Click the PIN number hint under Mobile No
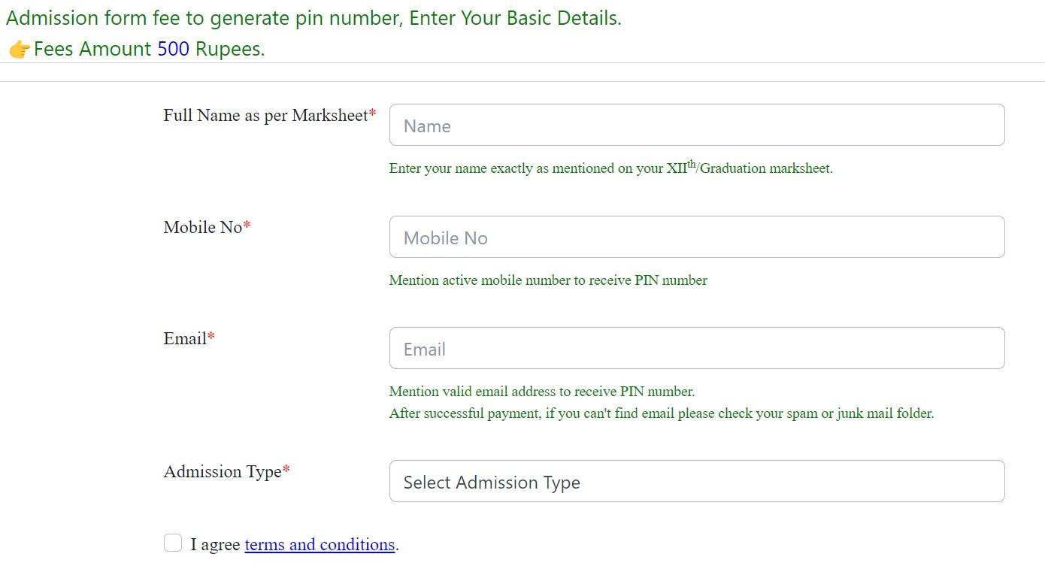The height and width of the screenshot is (569, 1045). point(548,280)
